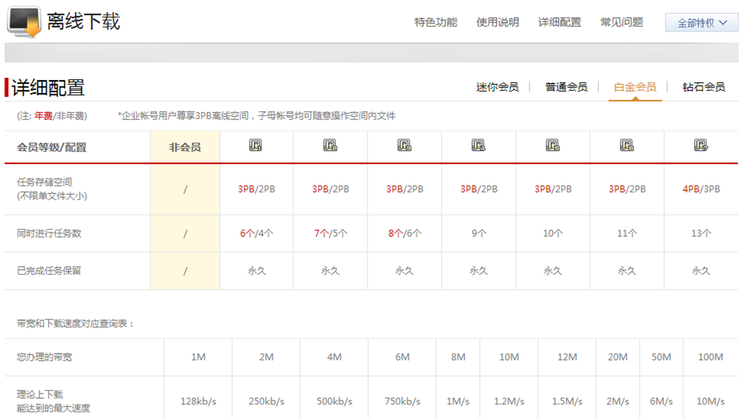Screen dimensions: 740x418
Task: Click the level 6 platinum member icon
Action: click(627, 146)
